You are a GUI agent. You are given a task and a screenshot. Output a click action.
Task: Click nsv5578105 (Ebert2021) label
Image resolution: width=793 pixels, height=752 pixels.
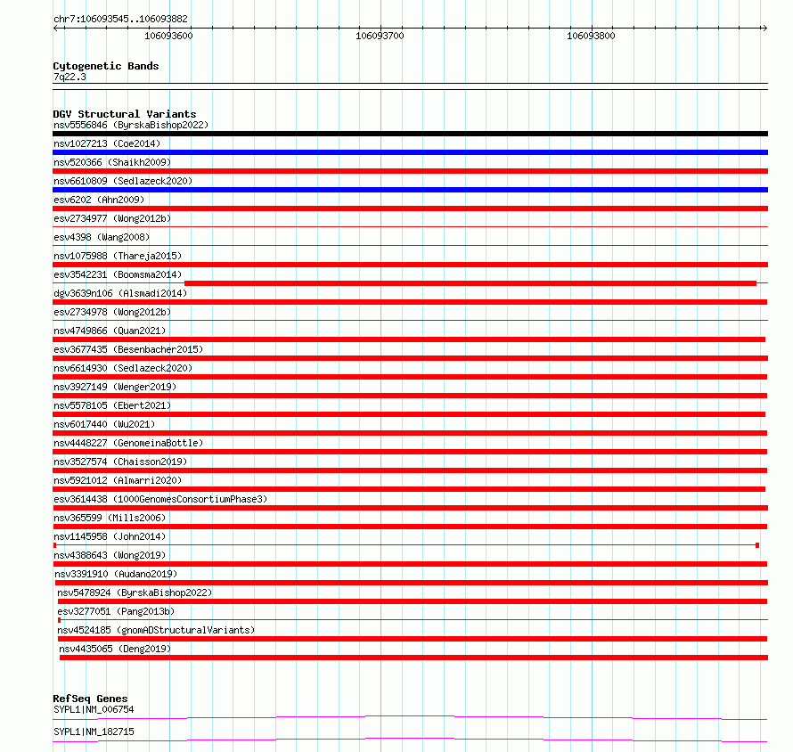(112, 405)
